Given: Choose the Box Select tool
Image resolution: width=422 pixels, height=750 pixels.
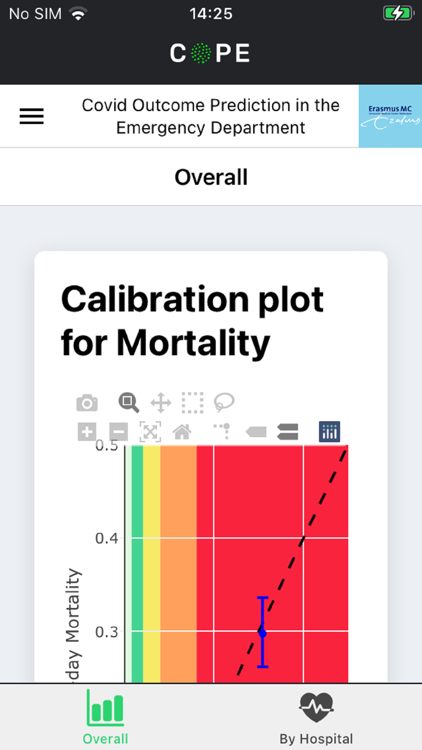Looking at the screenshot, I should pyautogui.click(x=192, y=402).
